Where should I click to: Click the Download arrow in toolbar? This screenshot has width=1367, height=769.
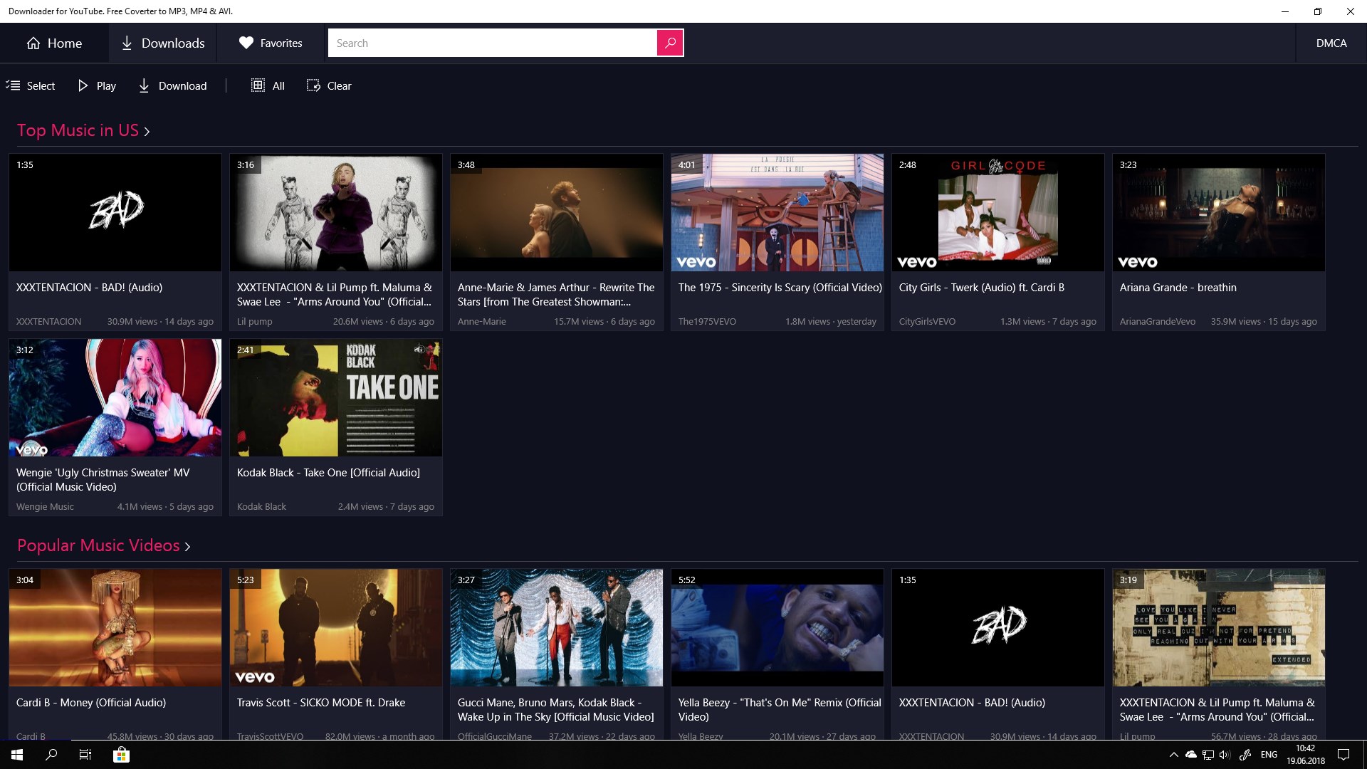tap(144, 85)
